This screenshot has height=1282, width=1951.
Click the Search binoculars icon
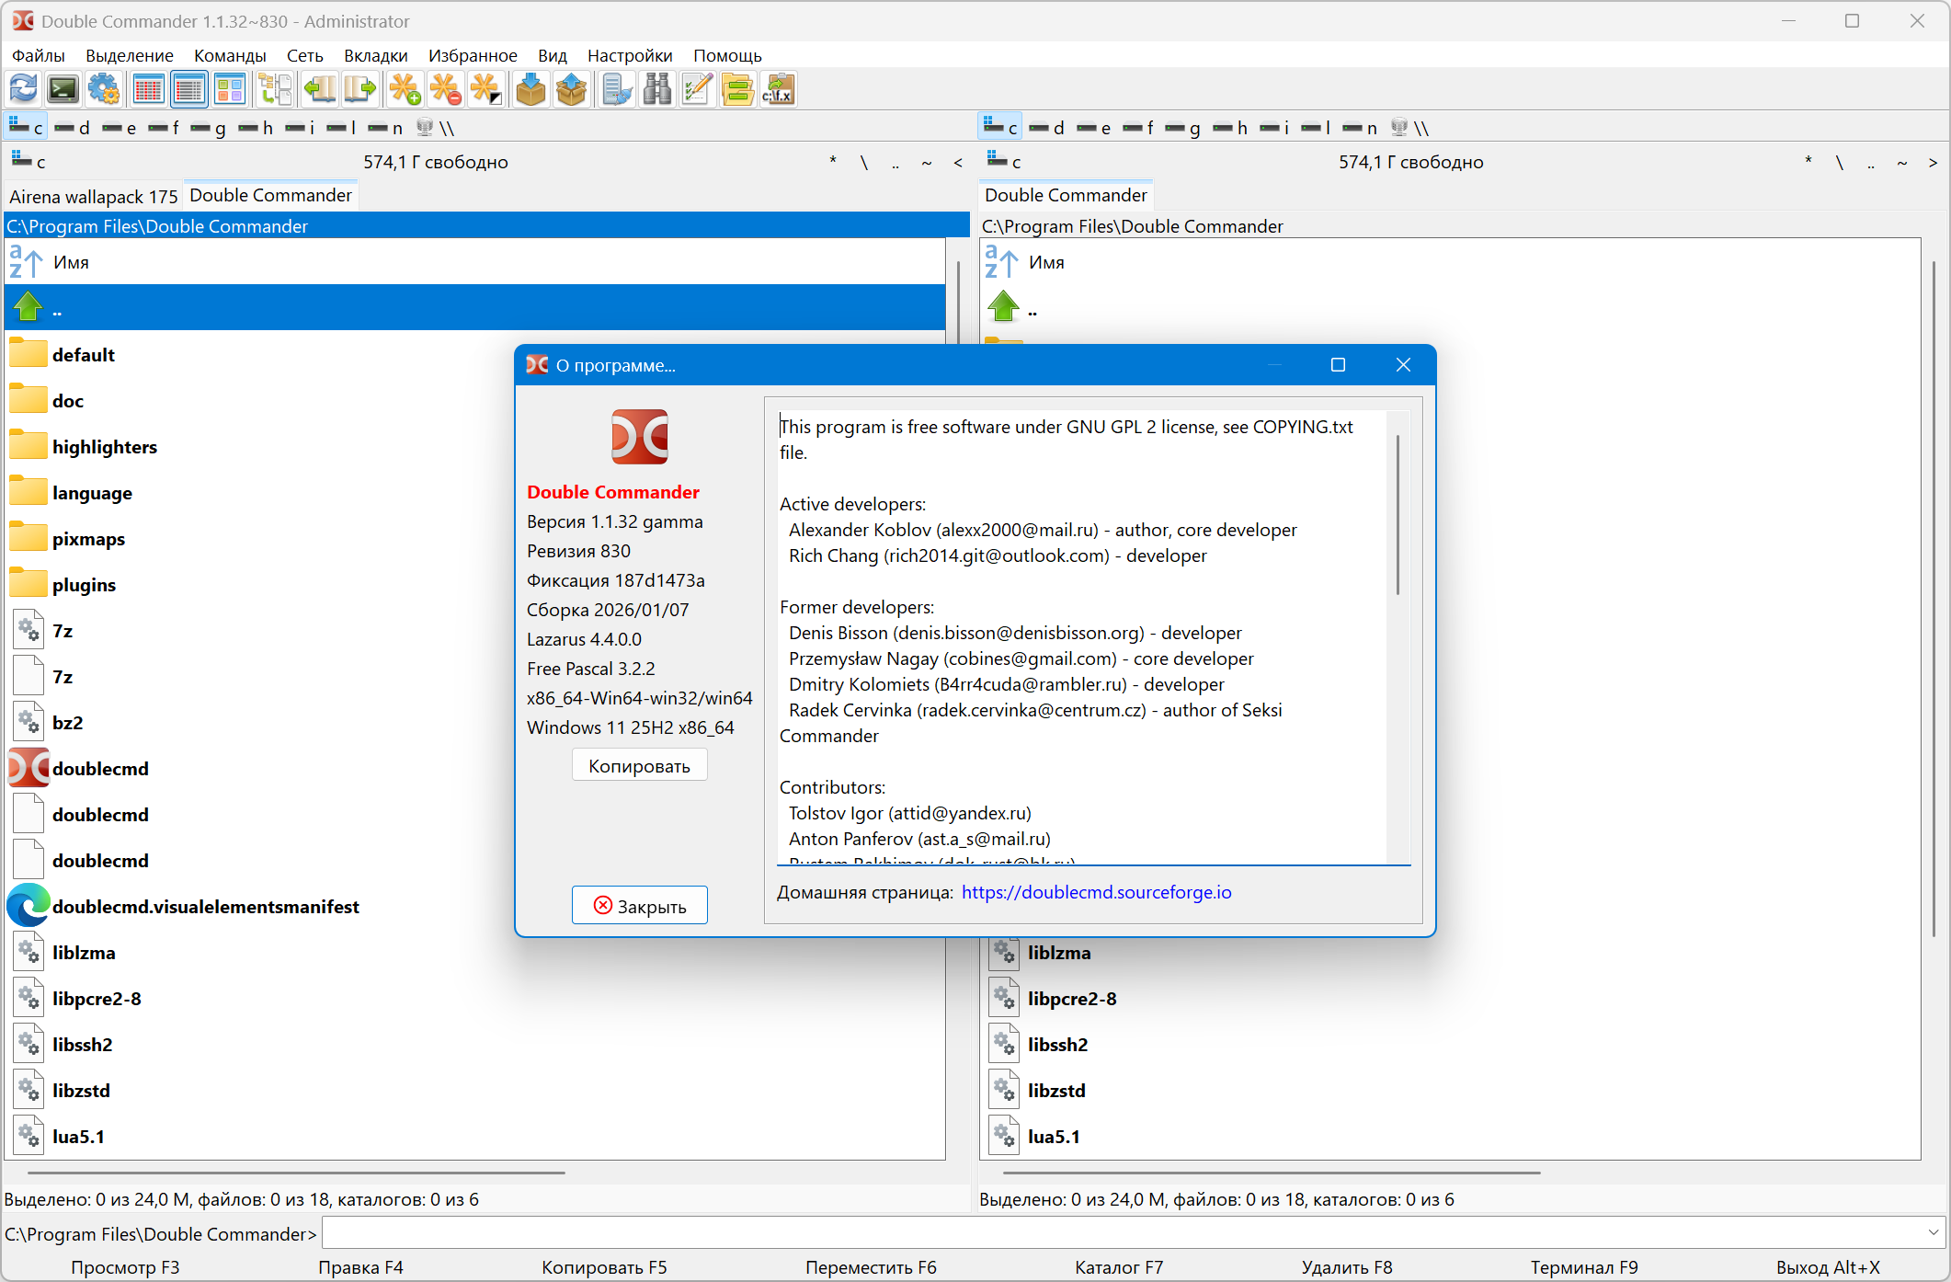click(x=657, y=90)
